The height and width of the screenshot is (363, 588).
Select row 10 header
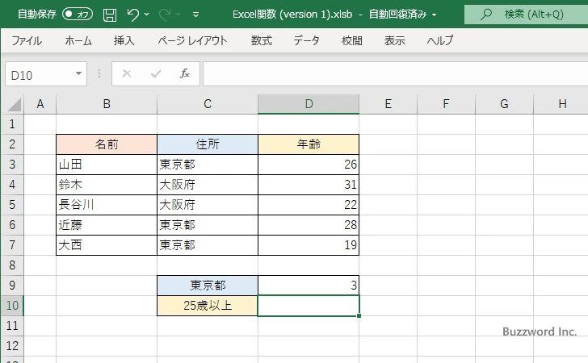click(12, 305)
